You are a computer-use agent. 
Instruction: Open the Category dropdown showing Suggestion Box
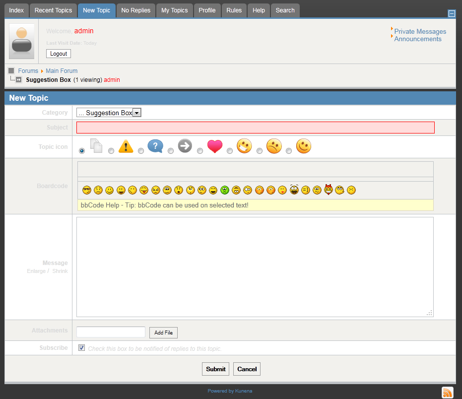109,113
